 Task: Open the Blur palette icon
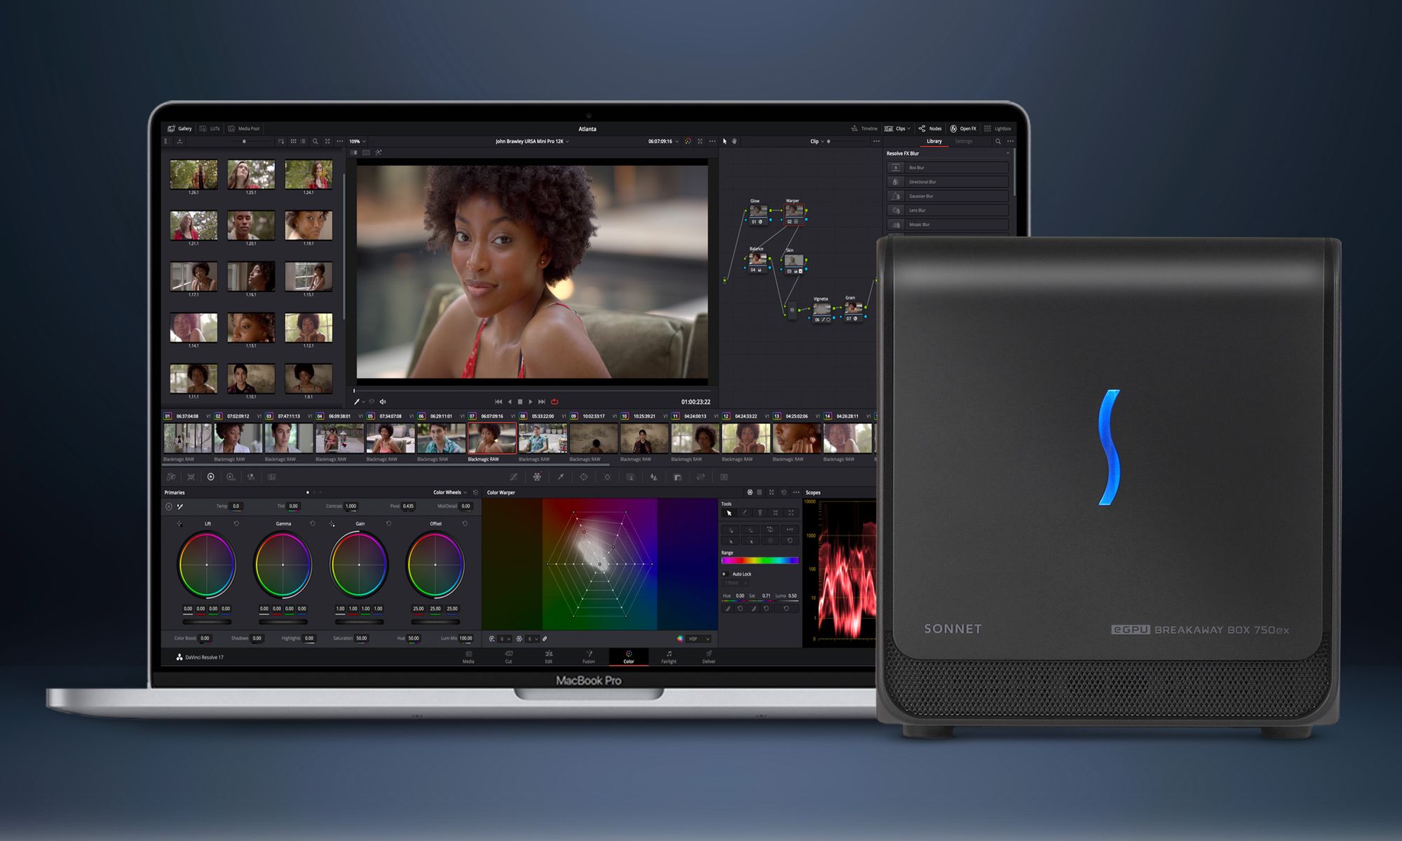coord(653,477)
